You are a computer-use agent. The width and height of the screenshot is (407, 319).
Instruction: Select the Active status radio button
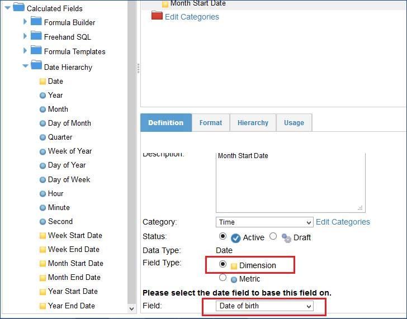click(x=223, y=236)
